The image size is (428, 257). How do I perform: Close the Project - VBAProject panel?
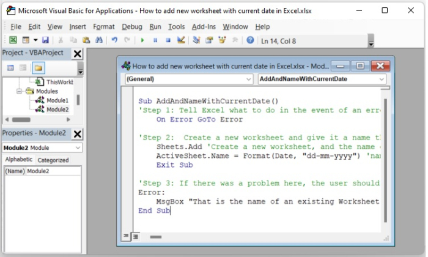click(x=77, y=53)
